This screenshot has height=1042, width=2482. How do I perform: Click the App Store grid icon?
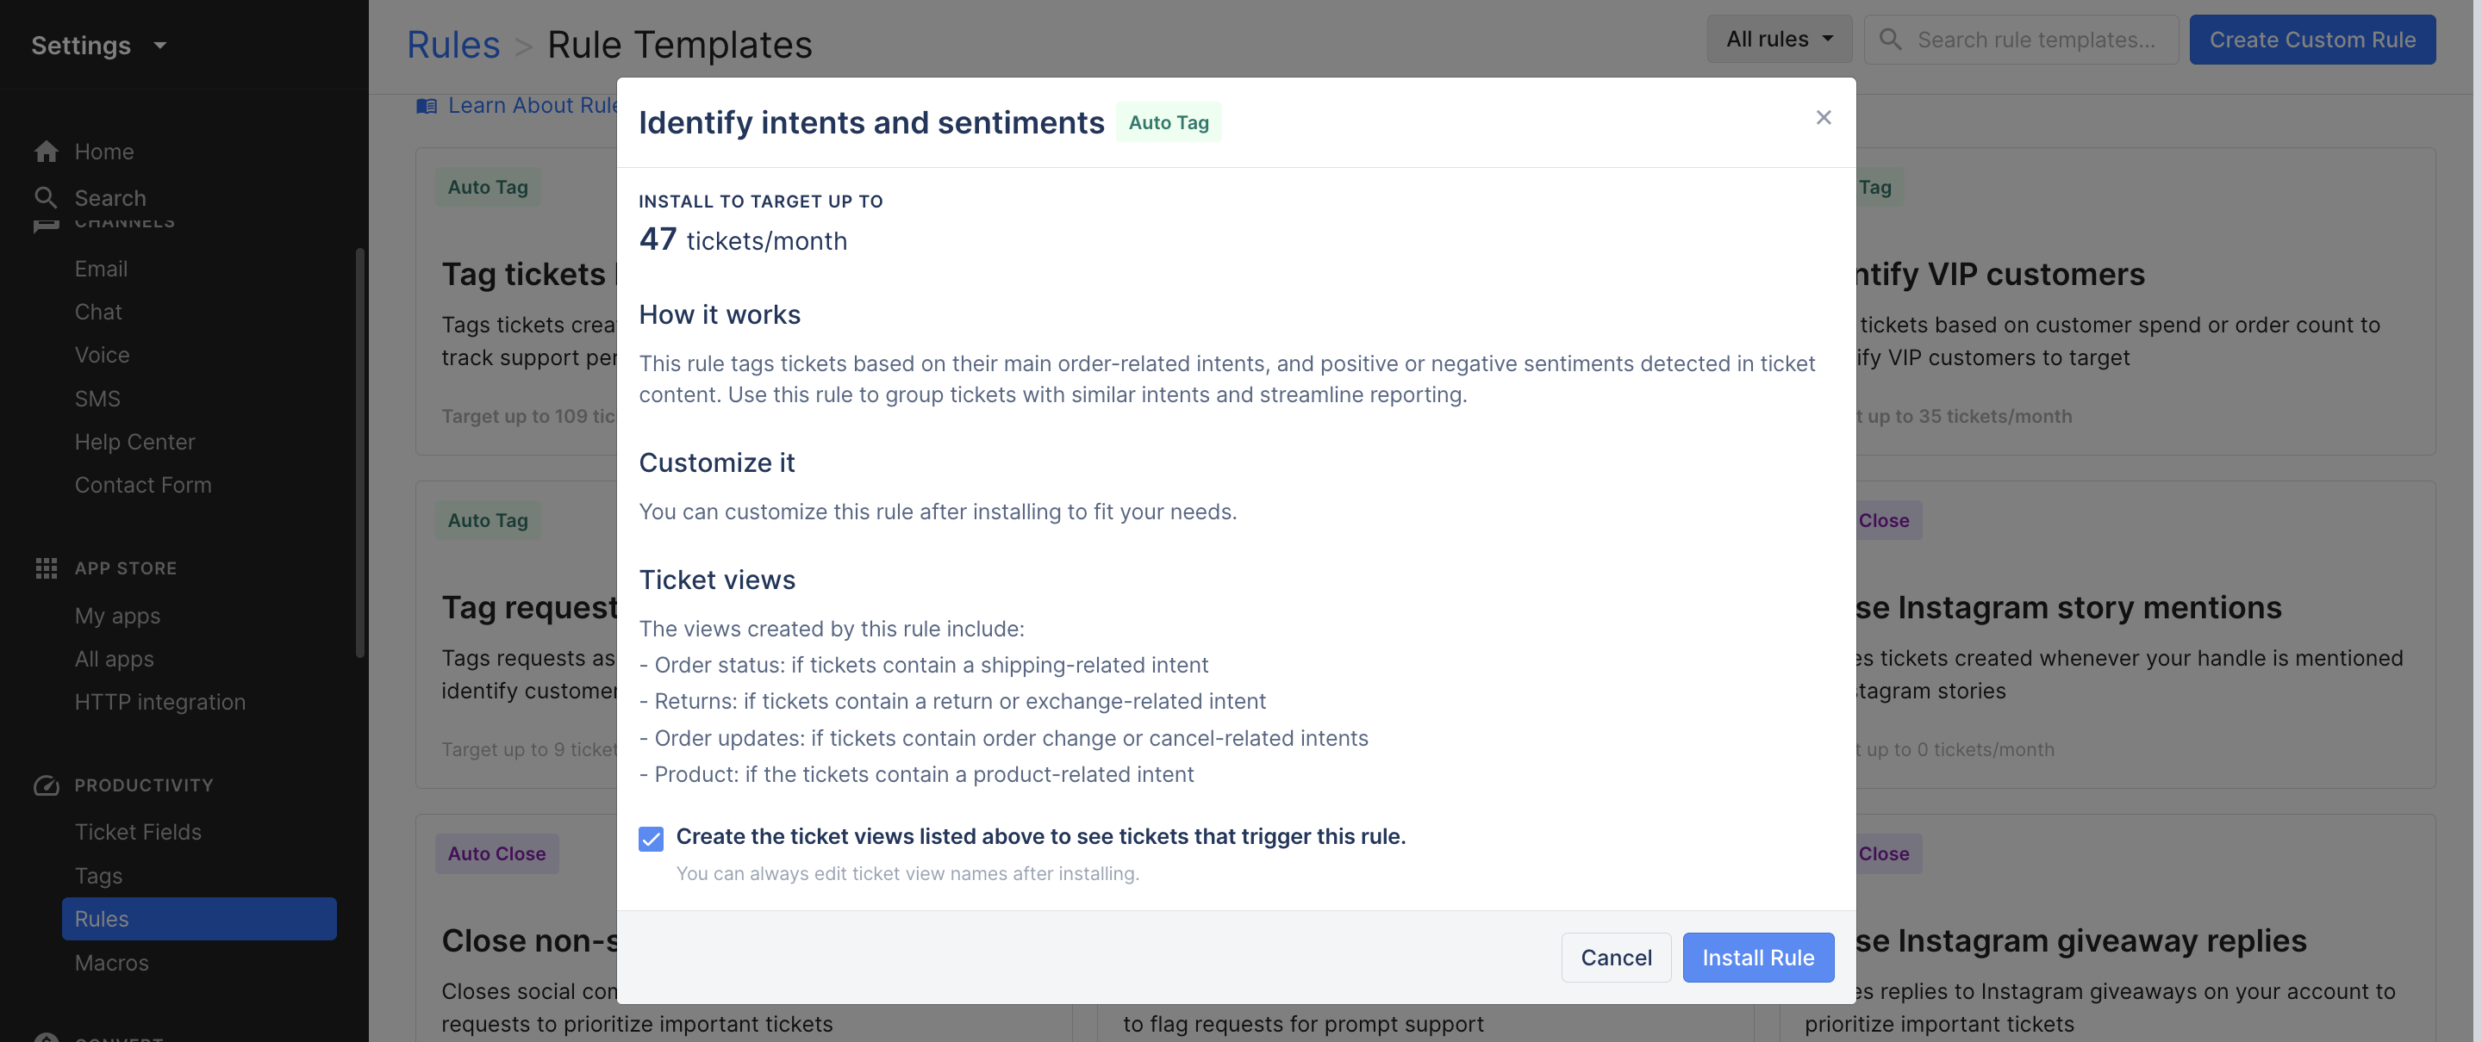(x=47, y=568)
